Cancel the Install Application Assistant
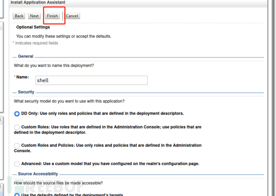The height and width of the screenshot is (196, 276). [72, 16]
